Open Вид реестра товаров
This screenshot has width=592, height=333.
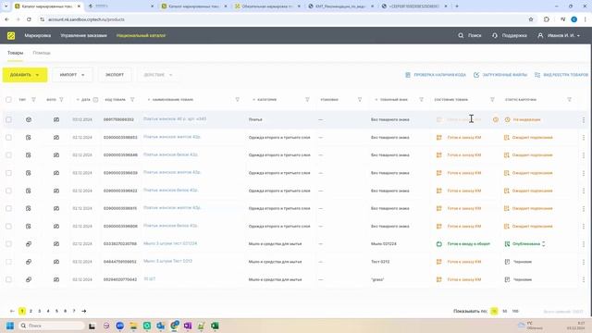pos(561,75)
